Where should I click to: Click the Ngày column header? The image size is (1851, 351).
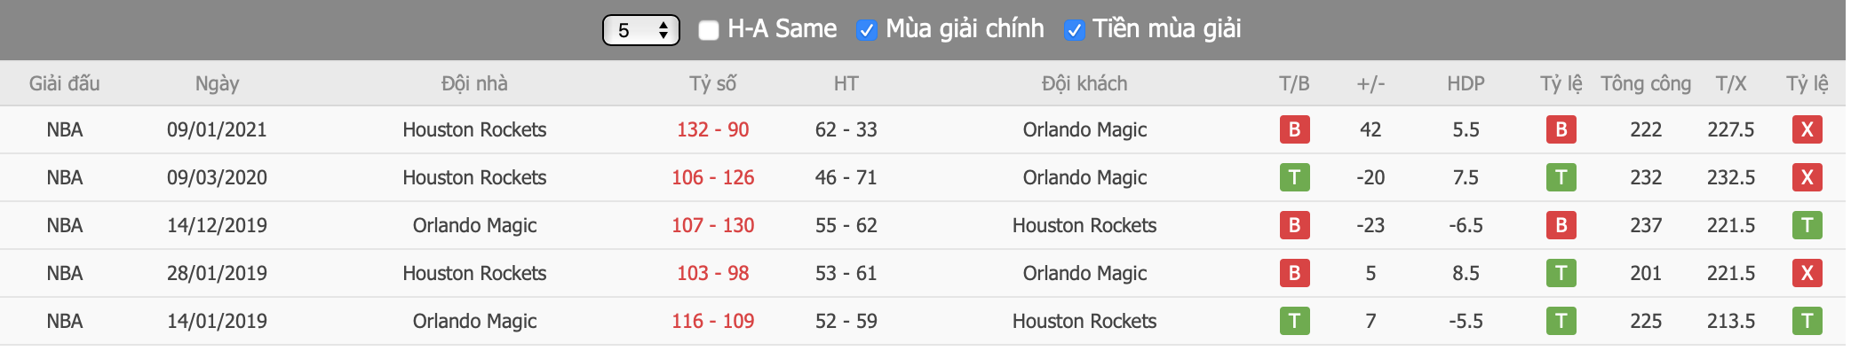coord(217,83)
